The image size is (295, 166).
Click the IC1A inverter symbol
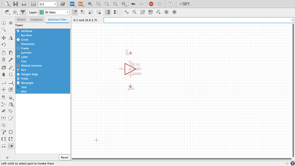tap(130, 69)
